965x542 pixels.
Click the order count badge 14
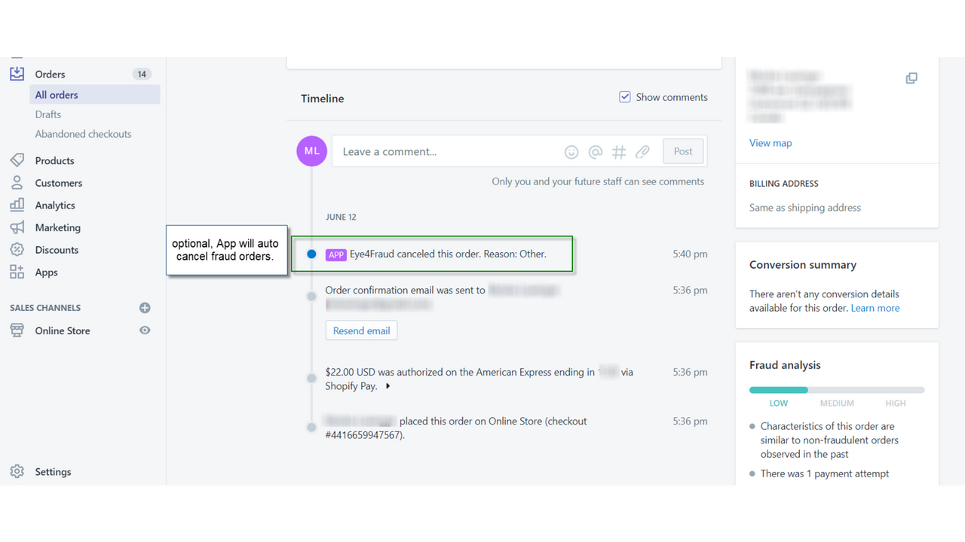click(x=142, y=74)
